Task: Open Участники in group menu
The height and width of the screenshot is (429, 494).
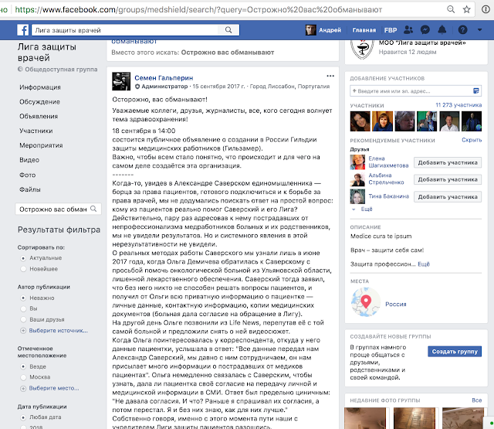Action: click(x=36, y=131)
